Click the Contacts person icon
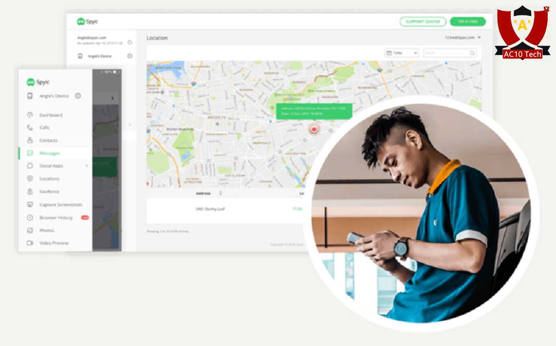This screenshot has height=346, width=556. tap(30, 140)
